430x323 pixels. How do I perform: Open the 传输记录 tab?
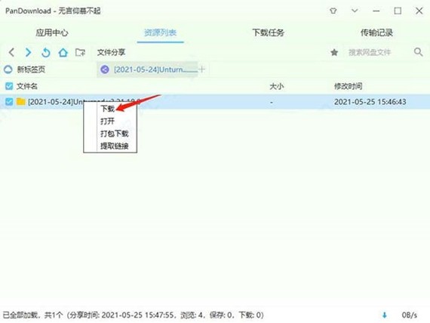tap(376, 32)
